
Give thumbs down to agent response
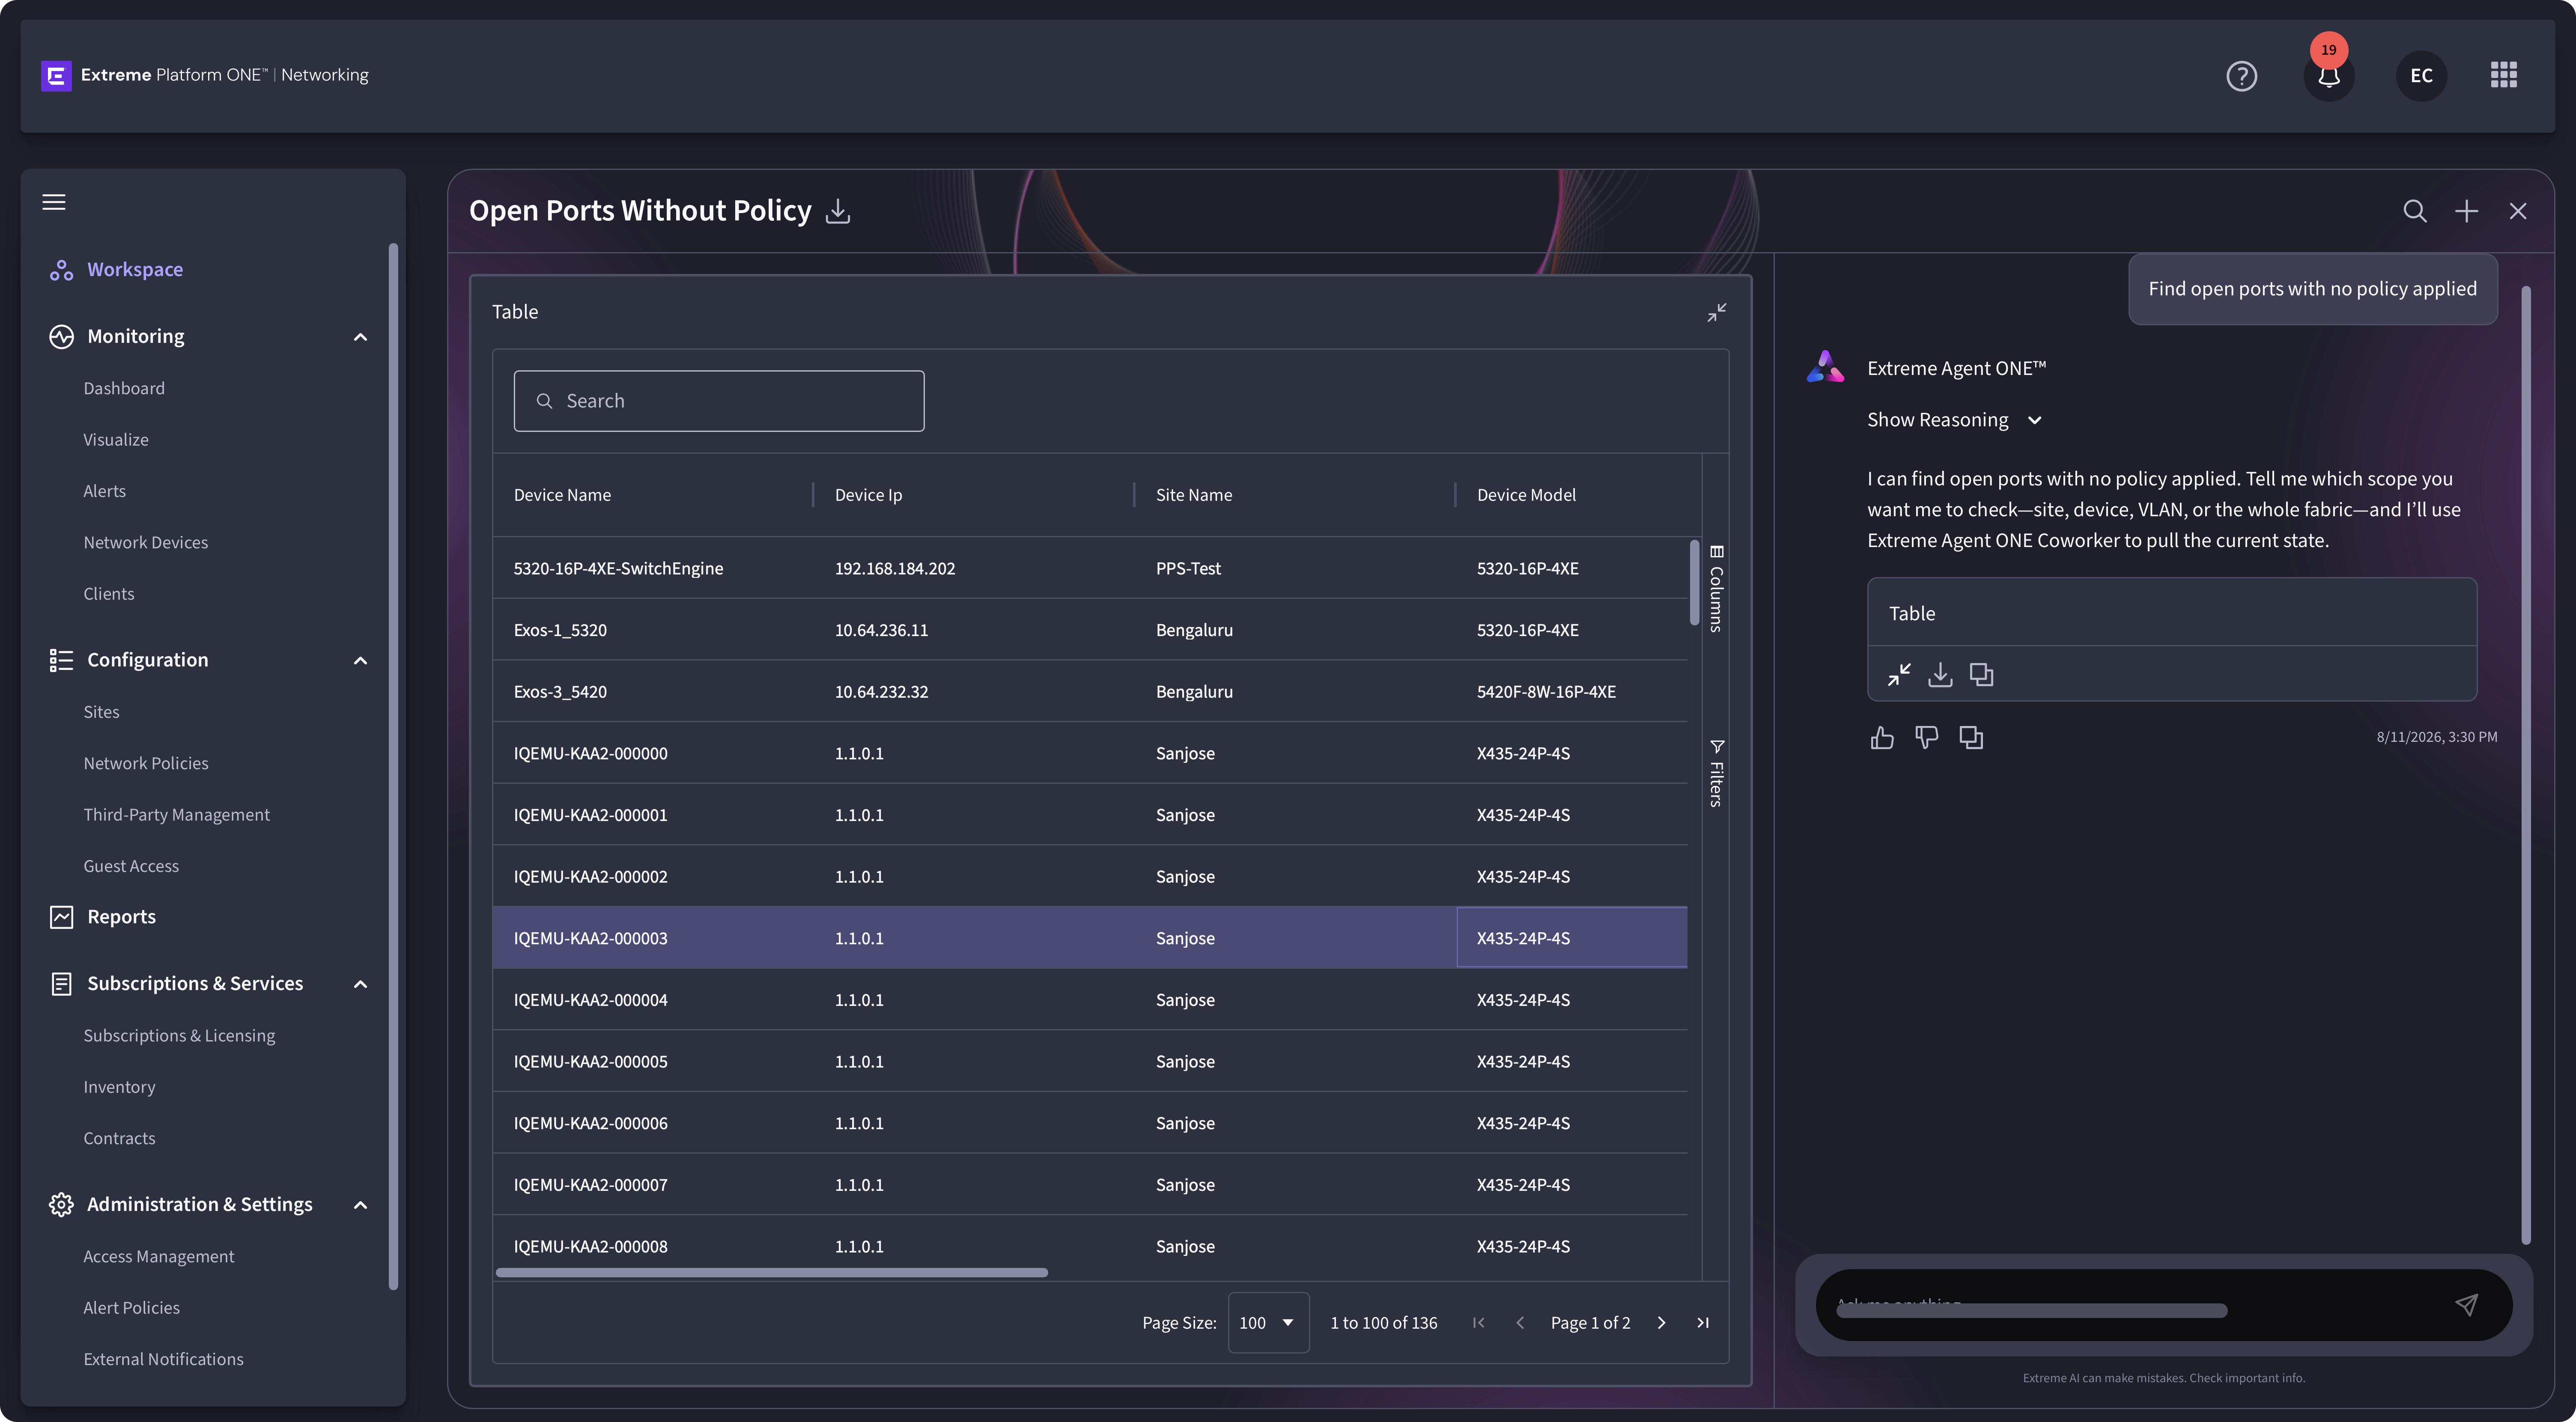click(1926, 738)
